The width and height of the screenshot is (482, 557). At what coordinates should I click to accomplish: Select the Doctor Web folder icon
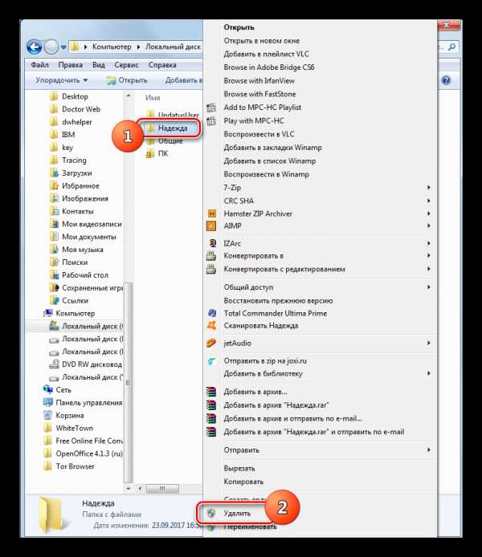point(54,109)
